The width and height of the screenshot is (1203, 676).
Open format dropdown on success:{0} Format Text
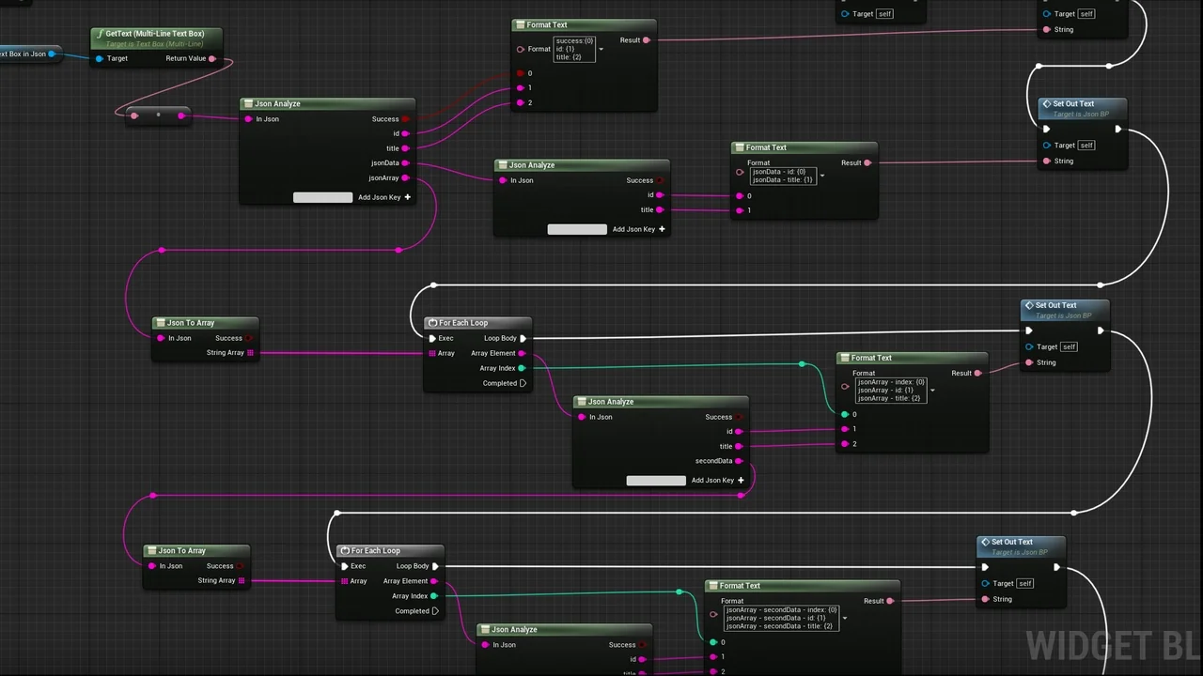pos(601,49)
